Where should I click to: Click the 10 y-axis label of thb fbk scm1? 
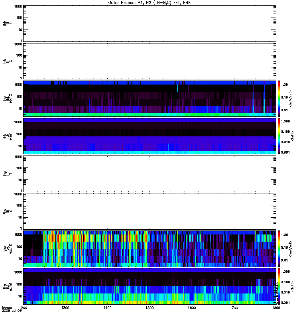point(20,146)
